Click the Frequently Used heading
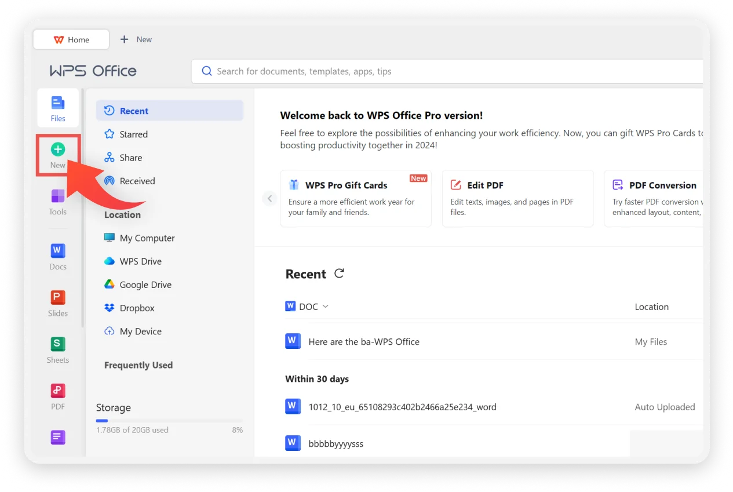This screenshot has width=733, height=492. click(138, 365)
